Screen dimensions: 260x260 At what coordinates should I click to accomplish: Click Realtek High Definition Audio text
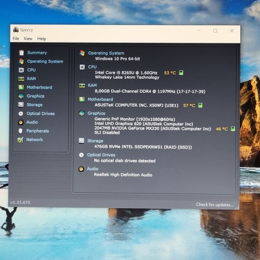point(123,175)
